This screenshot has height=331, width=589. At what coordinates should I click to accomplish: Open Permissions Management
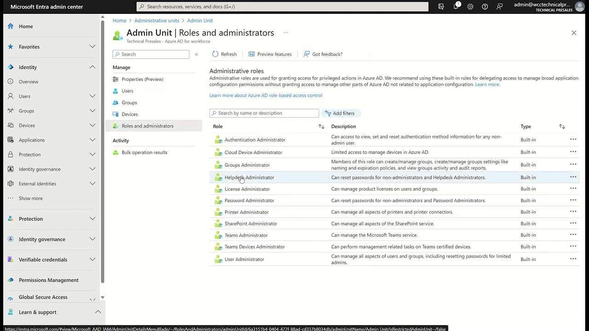(48, 280)
